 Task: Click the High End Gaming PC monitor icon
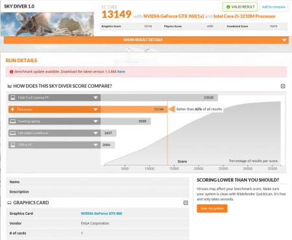(x=13, y=97)
